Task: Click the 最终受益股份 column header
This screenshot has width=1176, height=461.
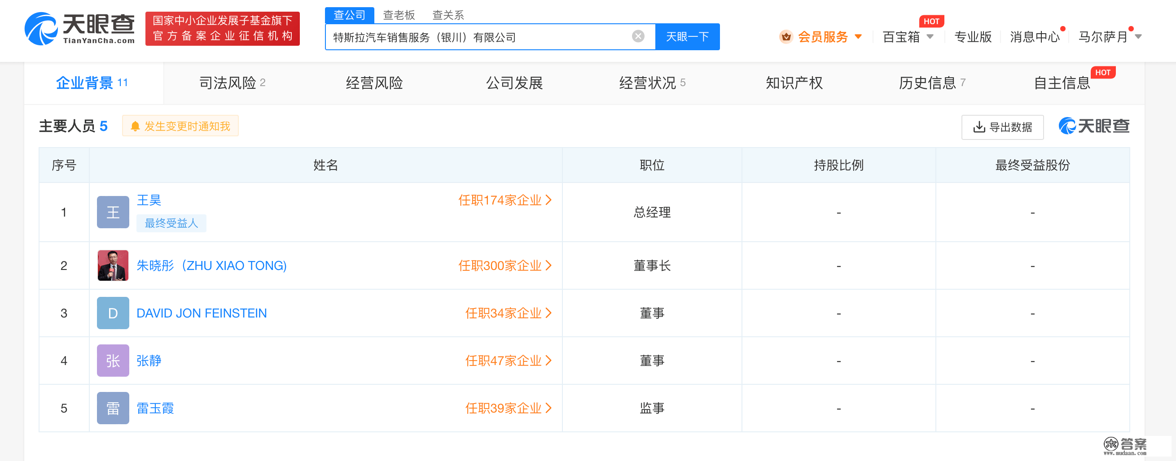Action: point(1033,165)
